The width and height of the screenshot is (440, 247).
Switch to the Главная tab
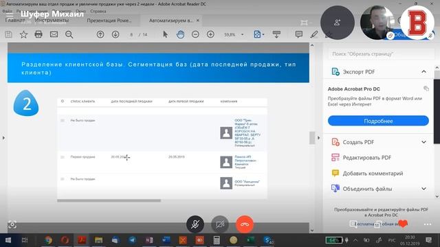pos(15,20)
